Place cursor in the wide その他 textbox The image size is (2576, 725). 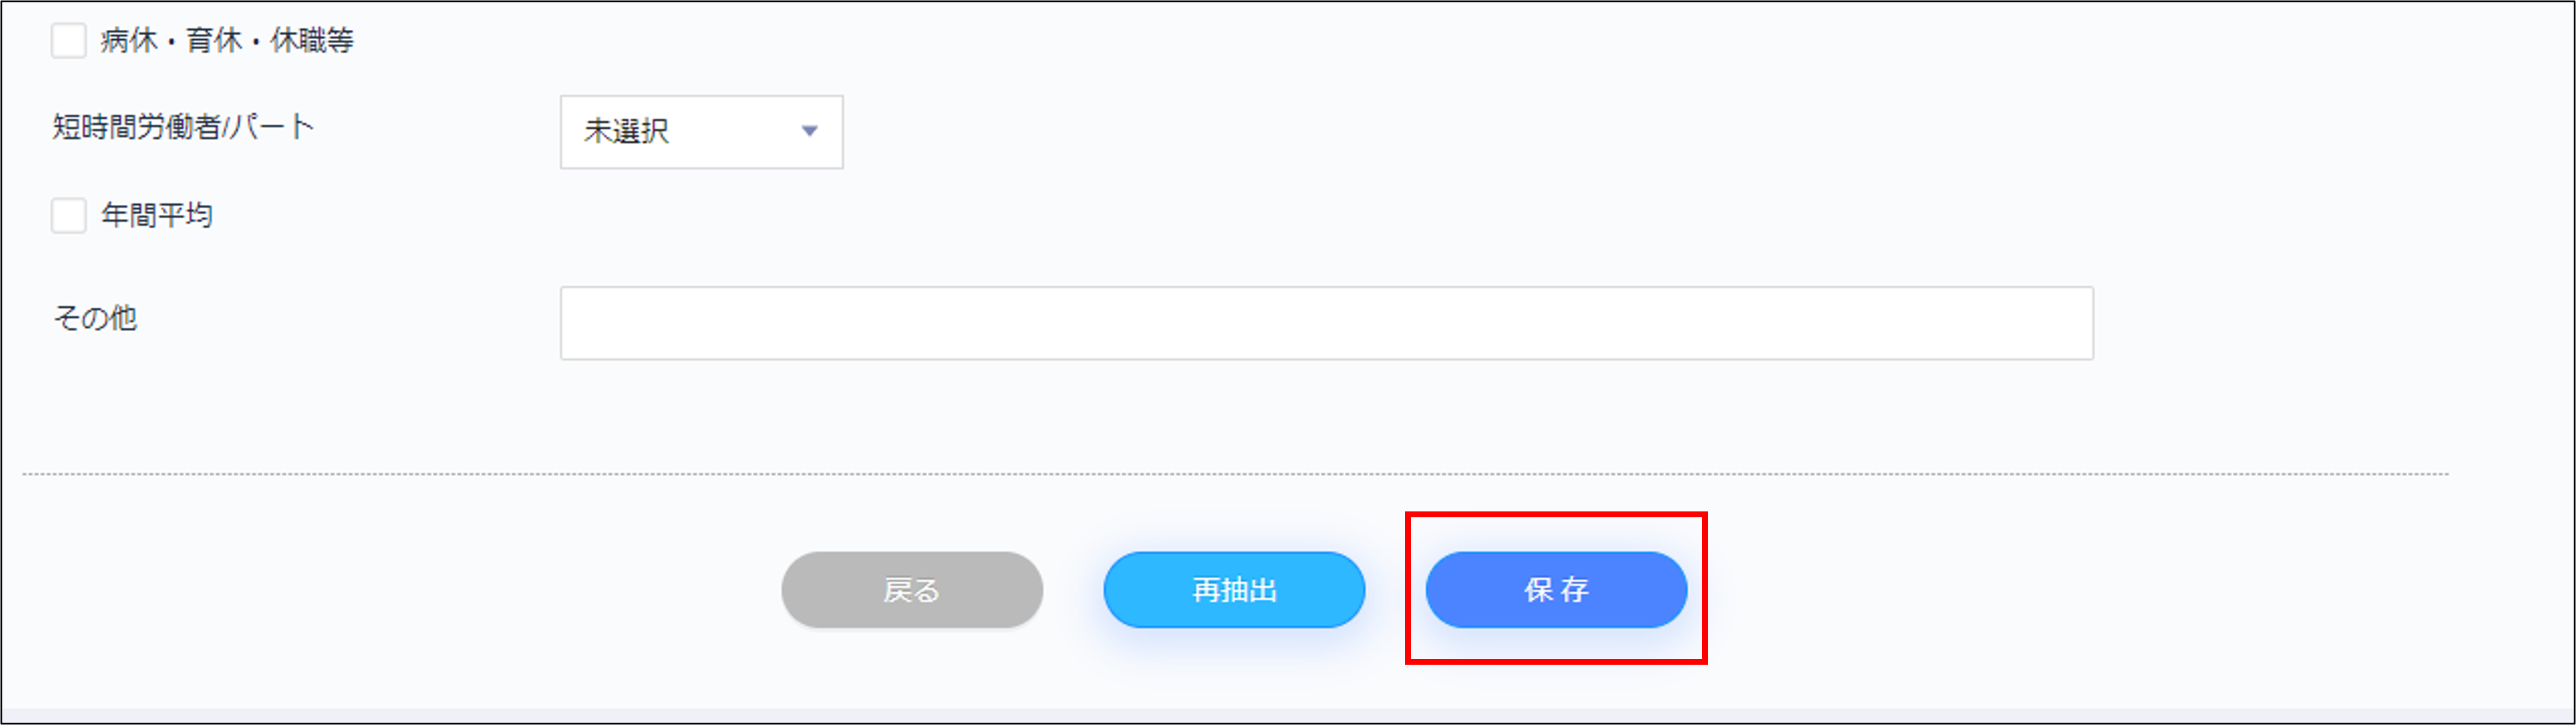1326,322
